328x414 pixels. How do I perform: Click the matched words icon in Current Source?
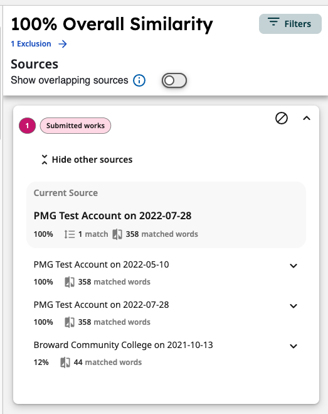[x=117, y=234]
